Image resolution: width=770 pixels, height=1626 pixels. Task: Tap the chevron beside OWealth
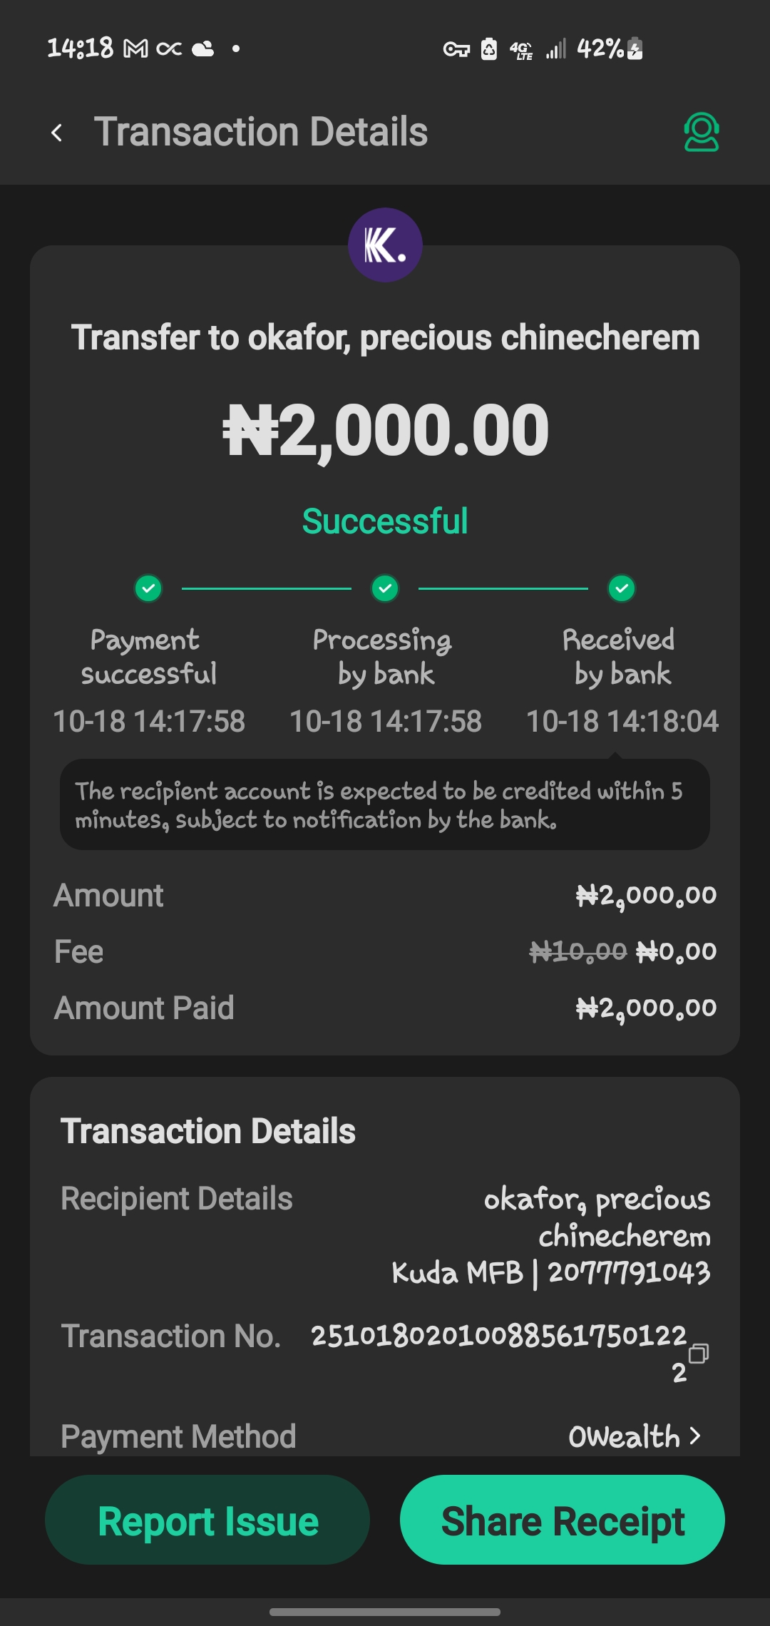tap(696, 1436)
